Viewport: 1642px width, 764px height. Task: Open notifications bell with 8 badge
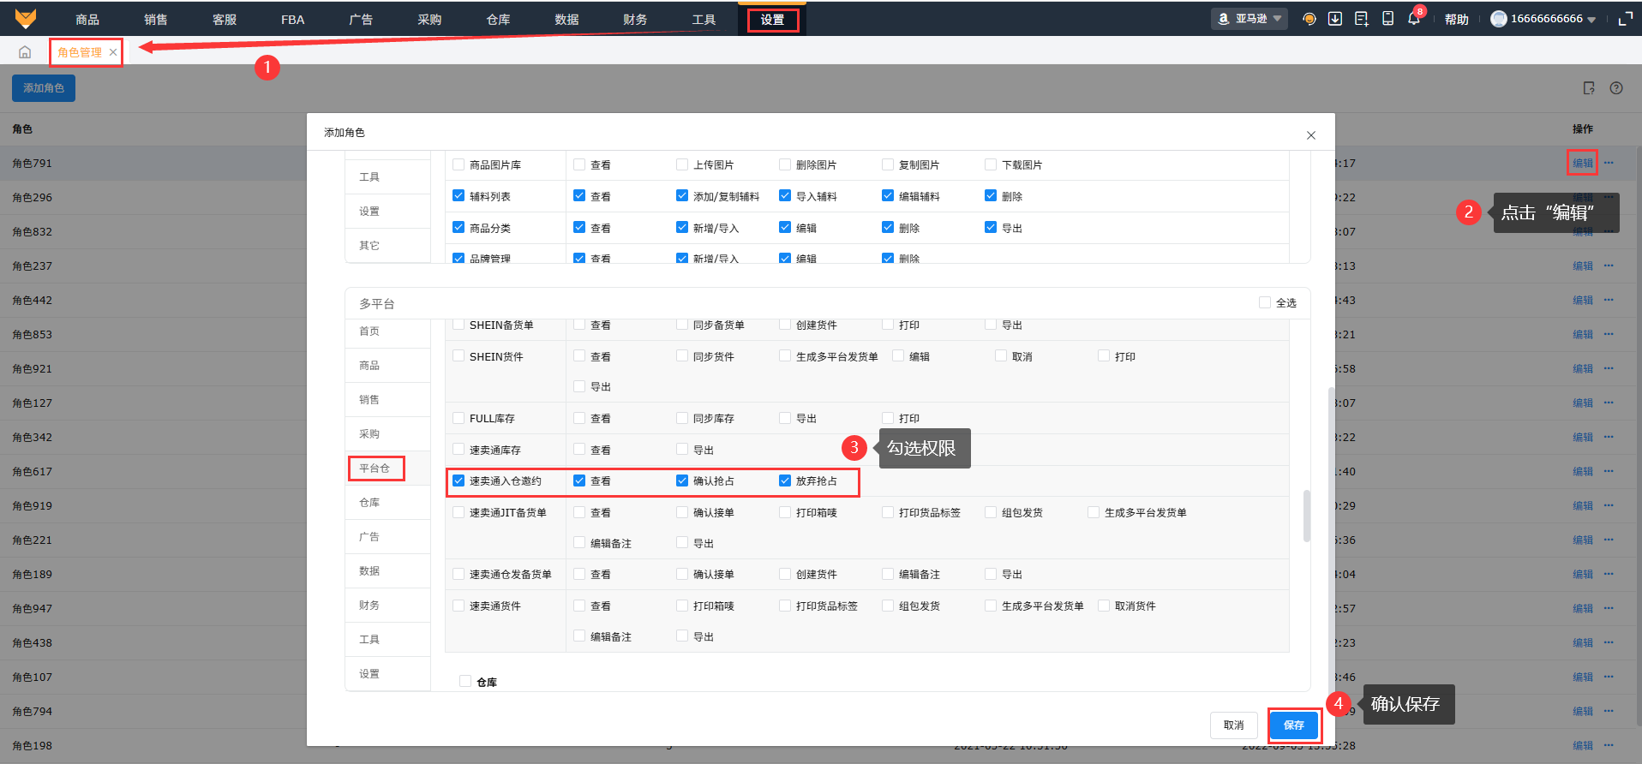pos(1413,19)
